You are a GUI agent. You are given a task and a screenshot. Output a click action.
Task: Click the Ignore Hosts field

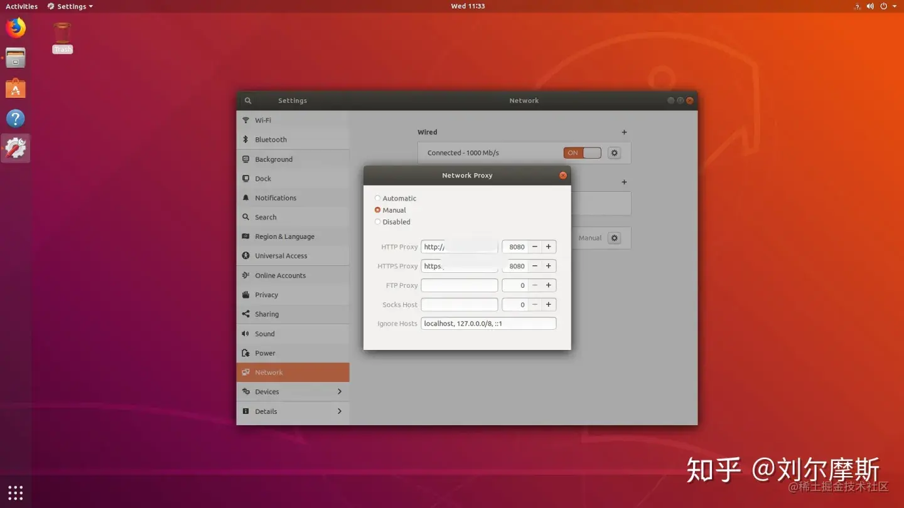click(488, 324)
